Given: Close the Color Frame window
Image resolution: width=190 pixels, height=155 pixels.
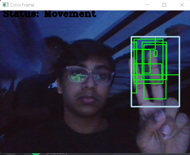Looking at the screenshot, I should pyautogui.click(x=182, y=5).
